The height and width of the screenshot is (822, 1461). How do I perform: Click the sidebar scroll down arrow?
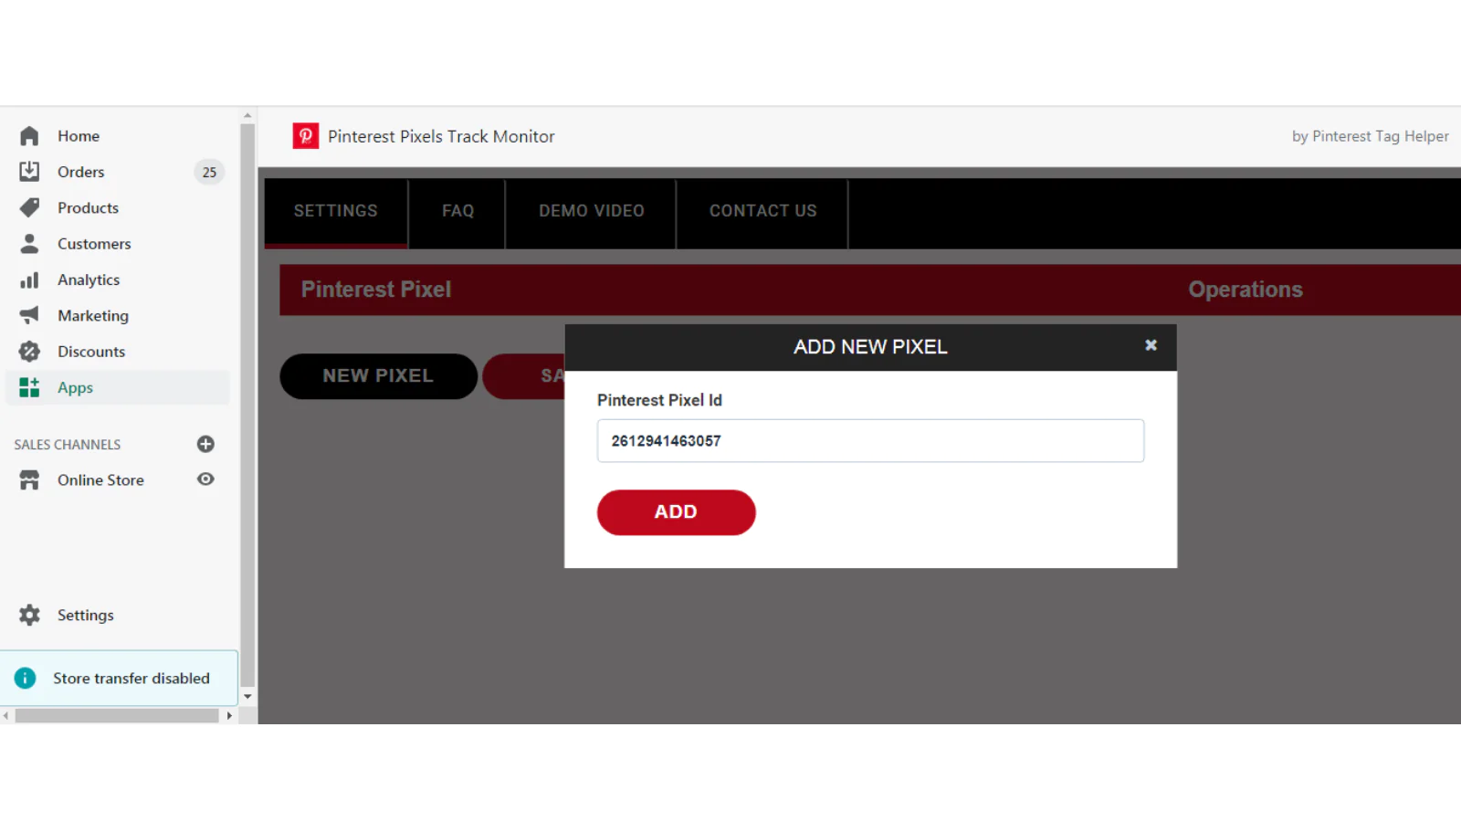point(247,697)
